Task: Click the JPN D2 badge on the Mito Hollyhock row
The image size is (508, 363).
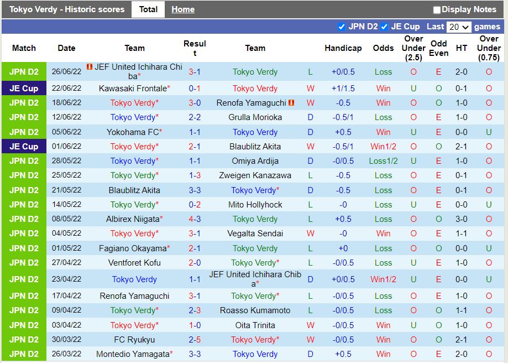Action: [24, 204]
